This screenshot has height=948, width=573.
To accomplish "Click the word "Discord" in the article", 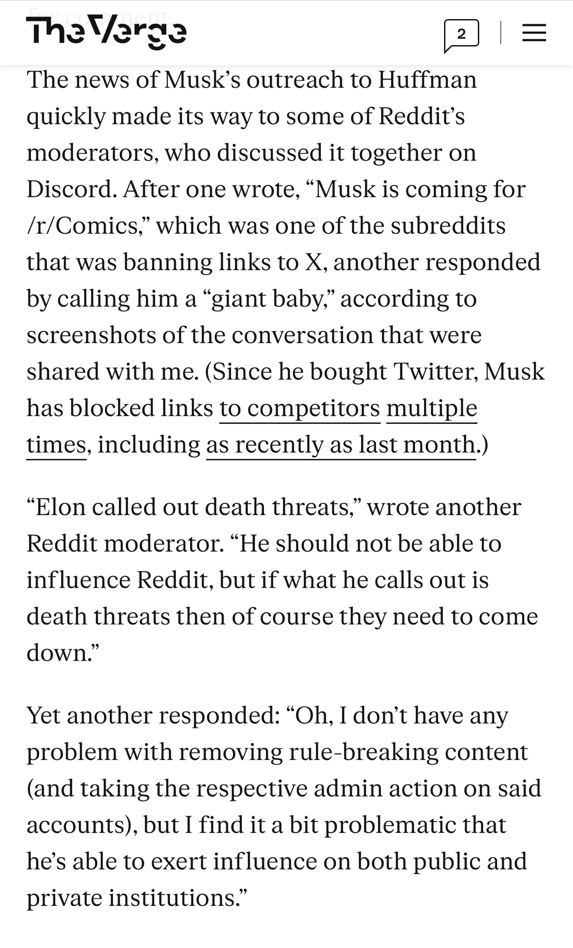I will coord(71,189).
